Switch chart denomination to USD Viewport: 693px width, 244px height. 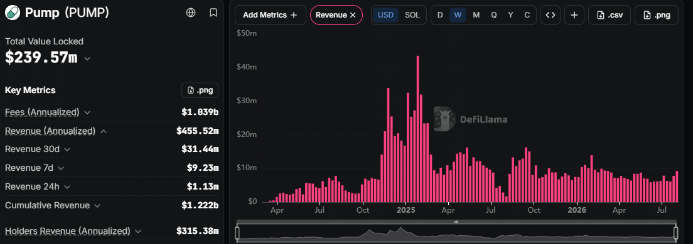coord(385,15)
